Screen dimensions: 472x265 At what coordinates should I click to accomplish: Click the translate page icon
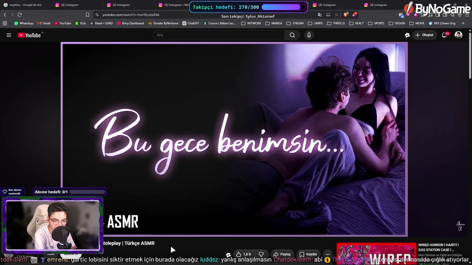point(320,15)
